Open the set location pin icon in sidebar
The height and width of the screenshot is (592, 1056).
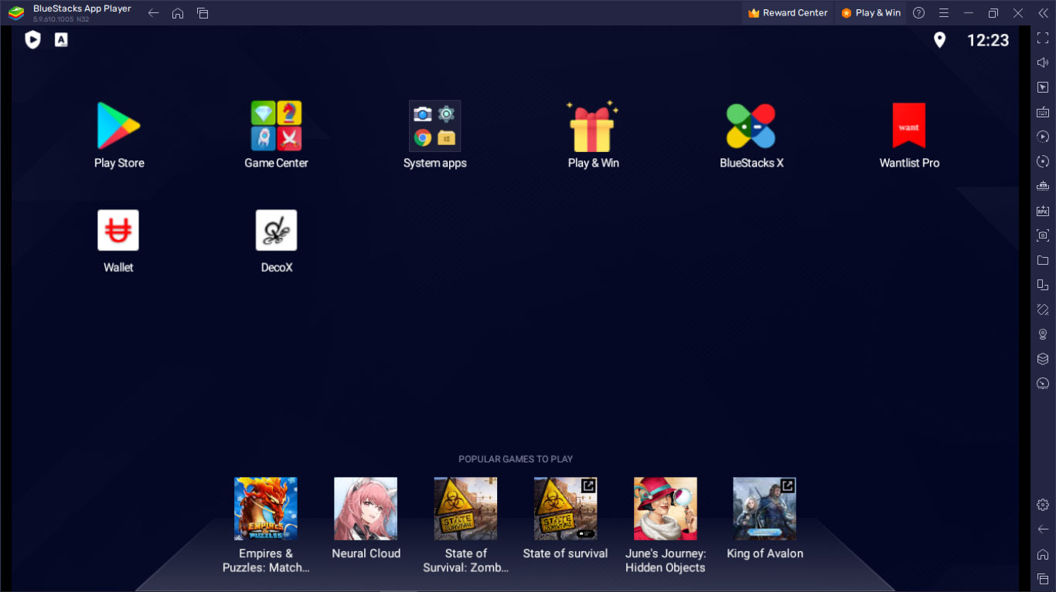pos(1043,334)
